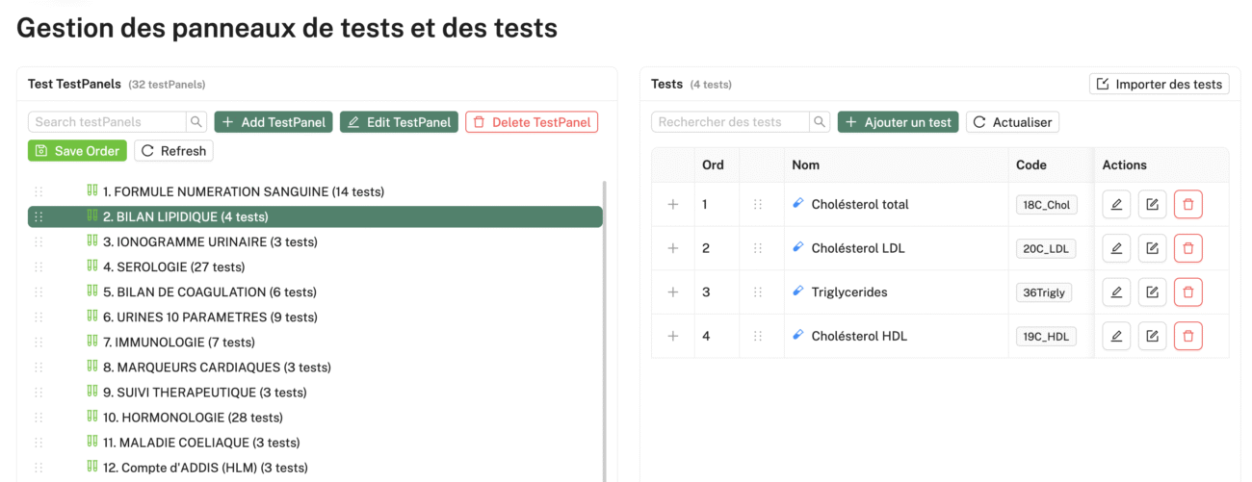Screen dimensions: 1252x482
Task: Focus the Rechercher des tests field
Action: tap(731, 122)
